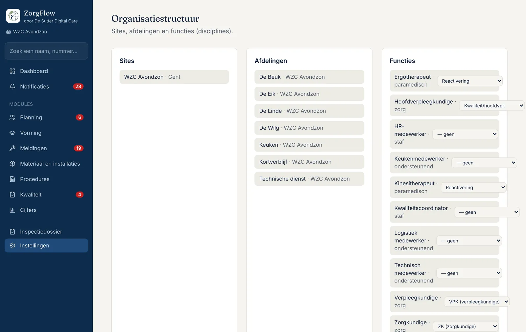Click the Cijfers bar chart icon
This screenshot has height=332, width=526.
pyautogui.click(x=12, y=210)
